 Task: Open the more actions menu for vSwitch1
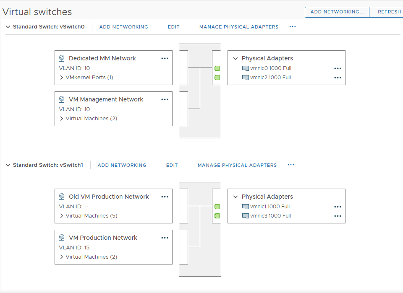point(291,165)
